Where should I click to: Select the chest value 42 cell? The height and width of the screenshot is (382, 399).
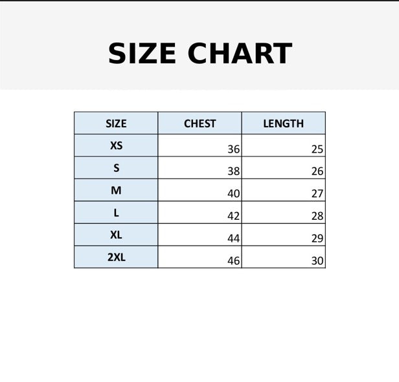click(x=200, y=213)
